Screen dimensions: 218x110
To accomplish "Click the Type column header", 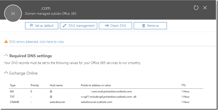I will (x=13, y=85).
